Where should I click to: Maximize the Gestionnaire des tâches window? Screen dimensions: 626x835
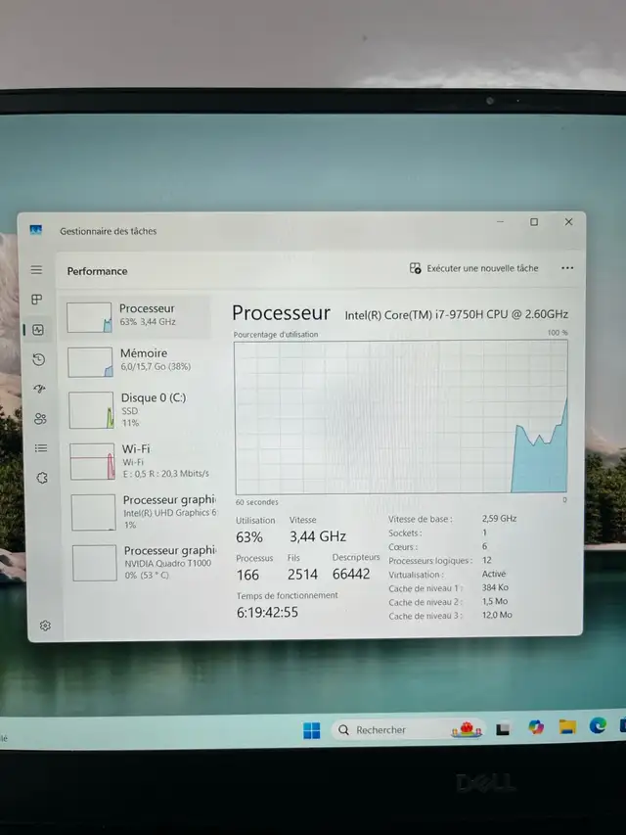pos(534,221)
